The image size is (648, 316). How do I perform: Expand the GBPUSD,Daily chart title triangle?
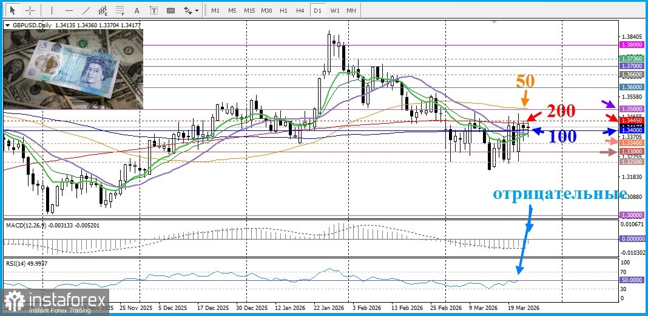tap(7, 25)
